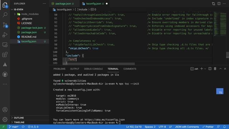Synchronize changes icon in status bar
The height and width of the screenshot is (129, 229).
click(23, 127)
